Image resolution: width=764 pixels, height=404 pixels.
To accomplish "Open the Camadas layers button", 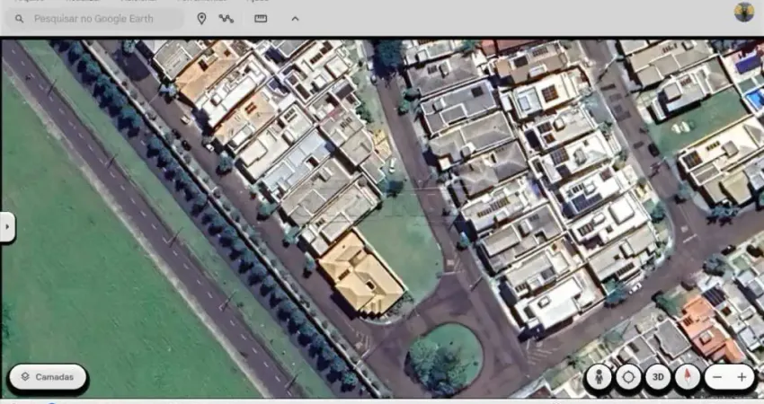I will pyautogui.click(x=49, y=377).
